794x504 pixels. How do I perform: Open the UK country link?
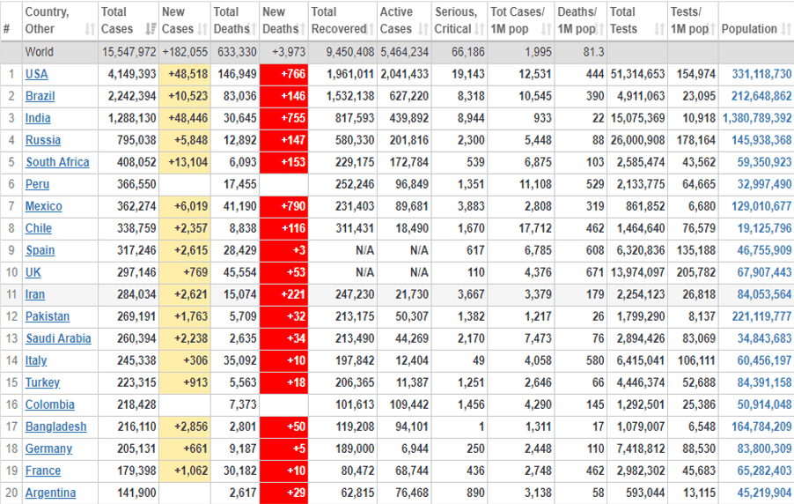click(x=33, y=272)
